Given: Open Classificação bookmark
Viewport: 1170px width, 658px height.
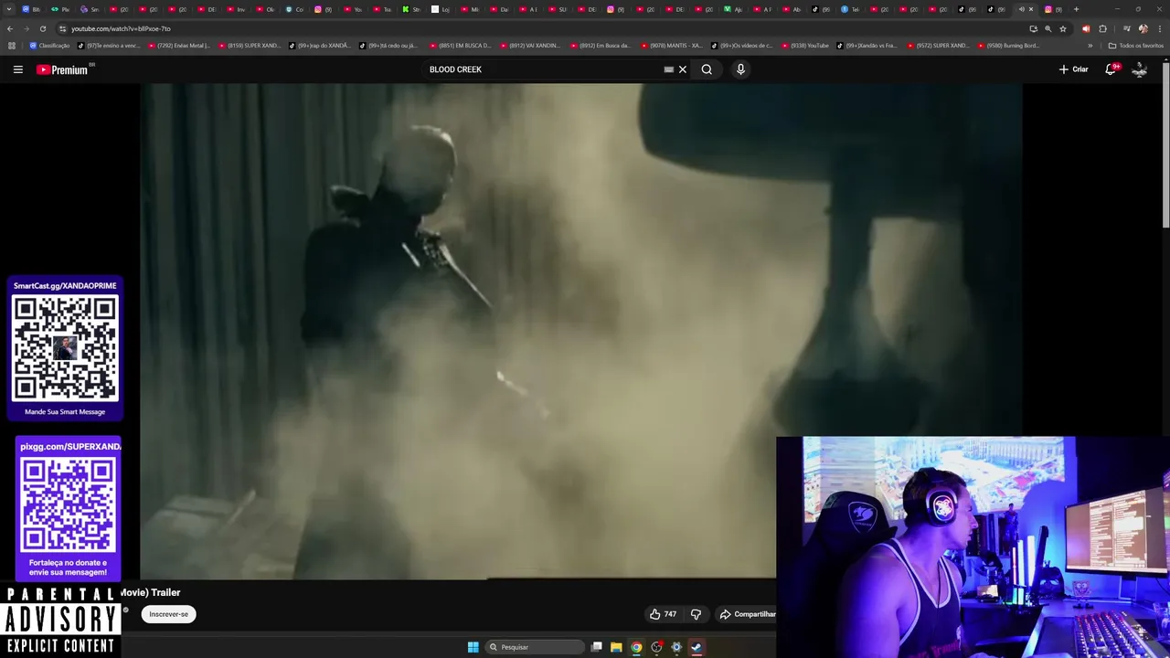Looking at the screenshot, I should pyautogui.click(x=49, y=46).
